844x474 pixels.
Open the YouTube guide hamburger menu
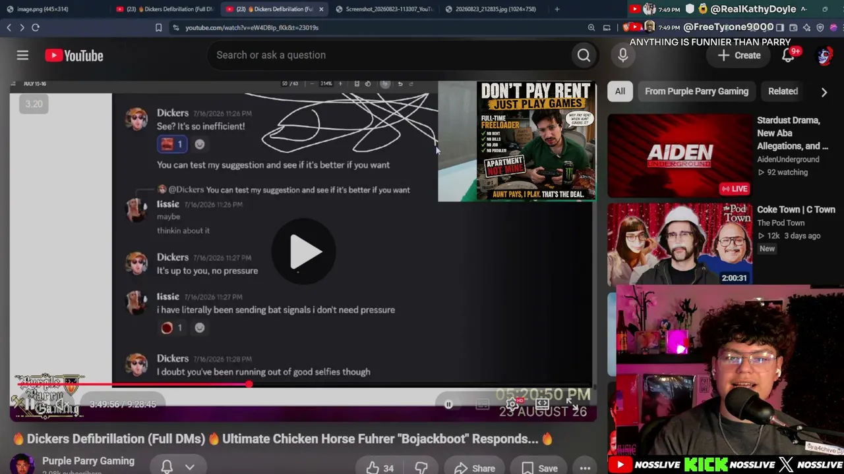click(x=22, y=55)
